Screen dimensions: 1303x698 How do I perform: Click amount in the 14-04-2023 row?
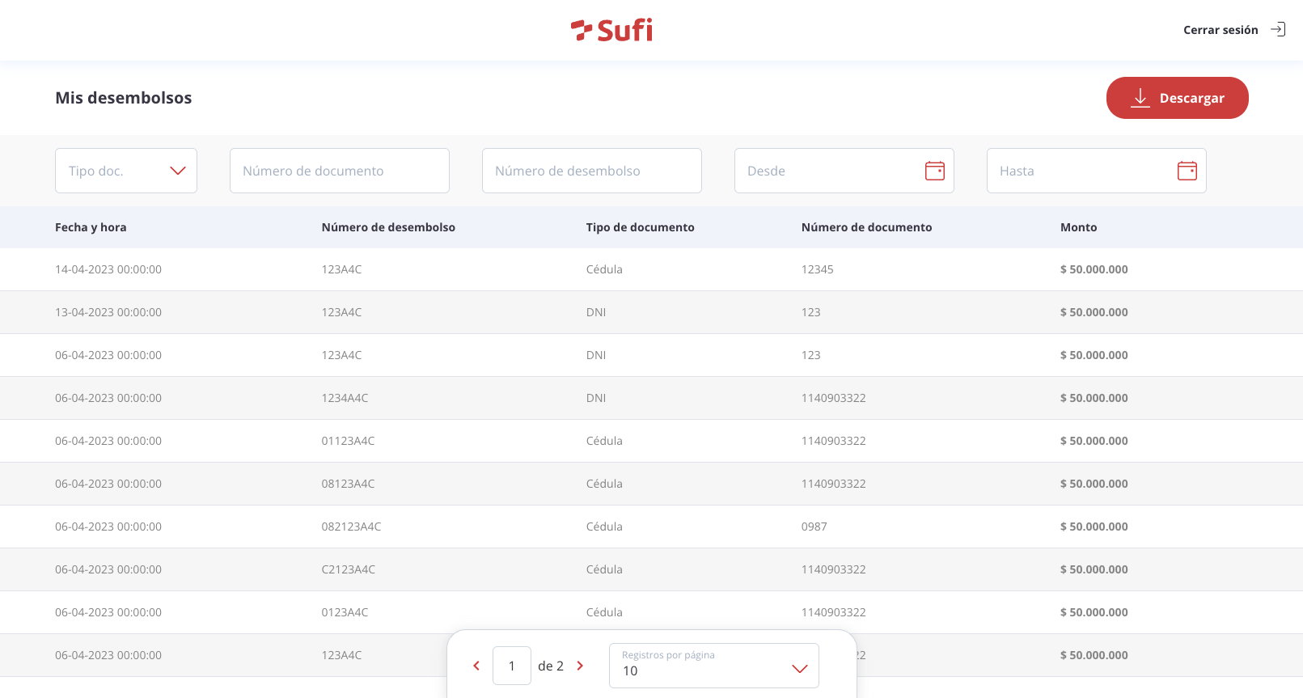1094,269
